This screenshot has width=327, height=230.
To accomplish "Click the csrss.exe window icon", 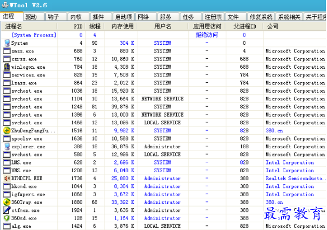I will coord(7,59).
